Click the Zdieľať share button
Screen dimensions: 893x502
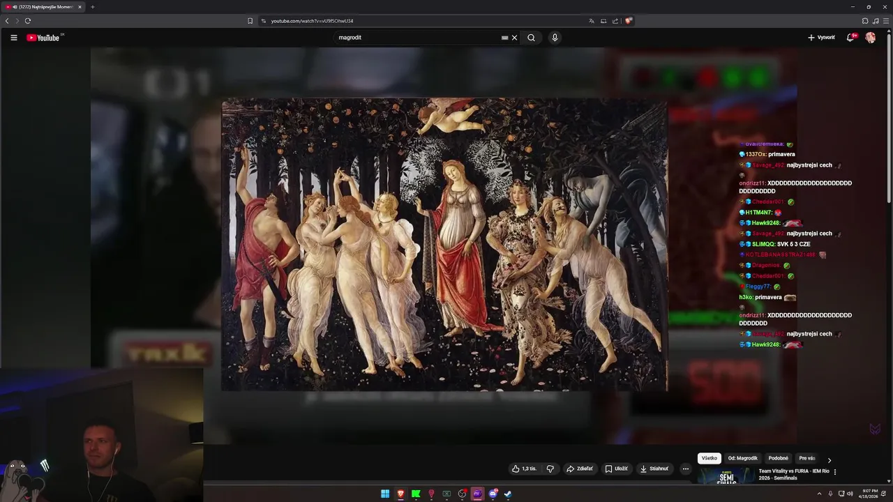click(580, 469)
